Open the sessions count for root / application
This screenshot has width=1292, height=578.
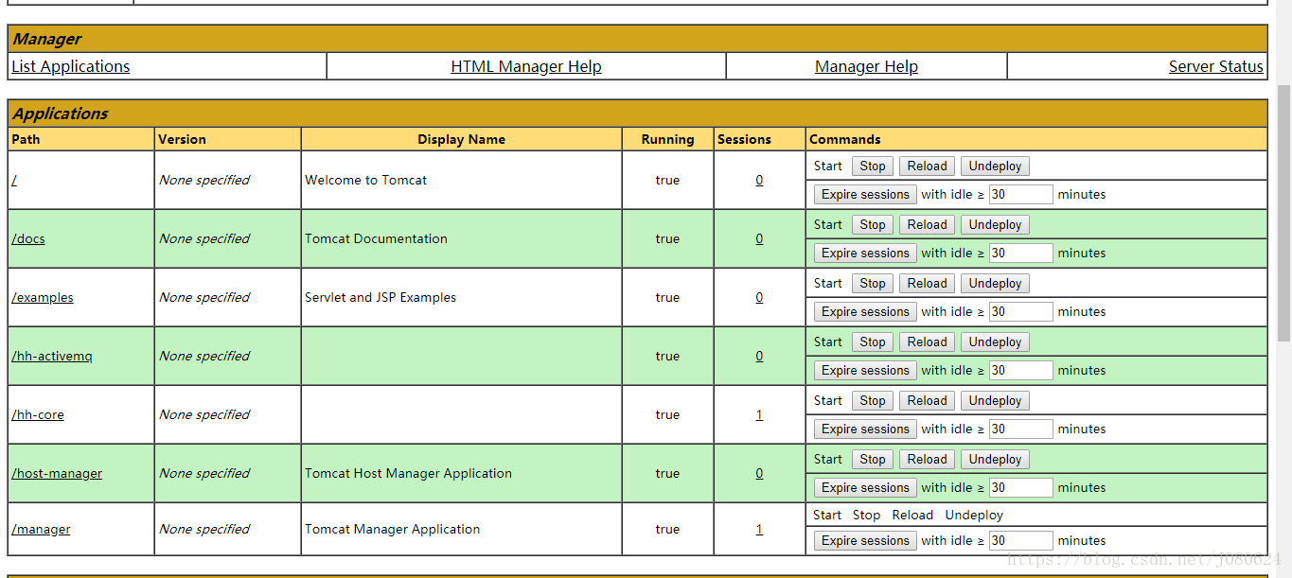pyautogui.click(x=759, y=180)
